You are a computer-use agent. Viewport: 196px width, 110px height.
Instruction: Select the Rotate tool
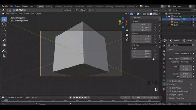(x=4, y=35)
